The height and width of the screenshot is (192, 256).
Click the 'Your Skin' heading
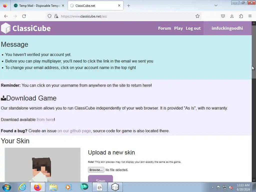pos(15,141)
